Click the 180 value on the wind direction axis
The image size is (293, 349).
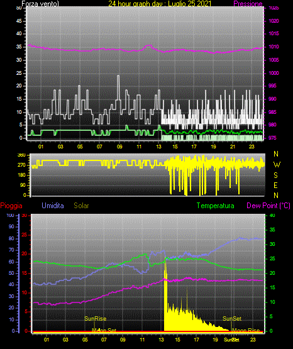click(21, 175)
